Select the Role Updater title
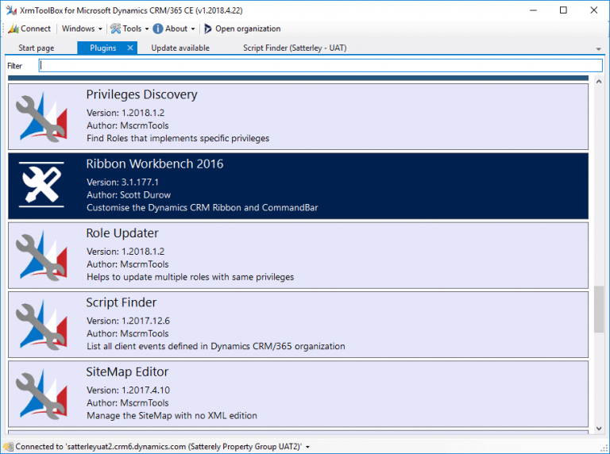The image size is (610, 454). 122,233
